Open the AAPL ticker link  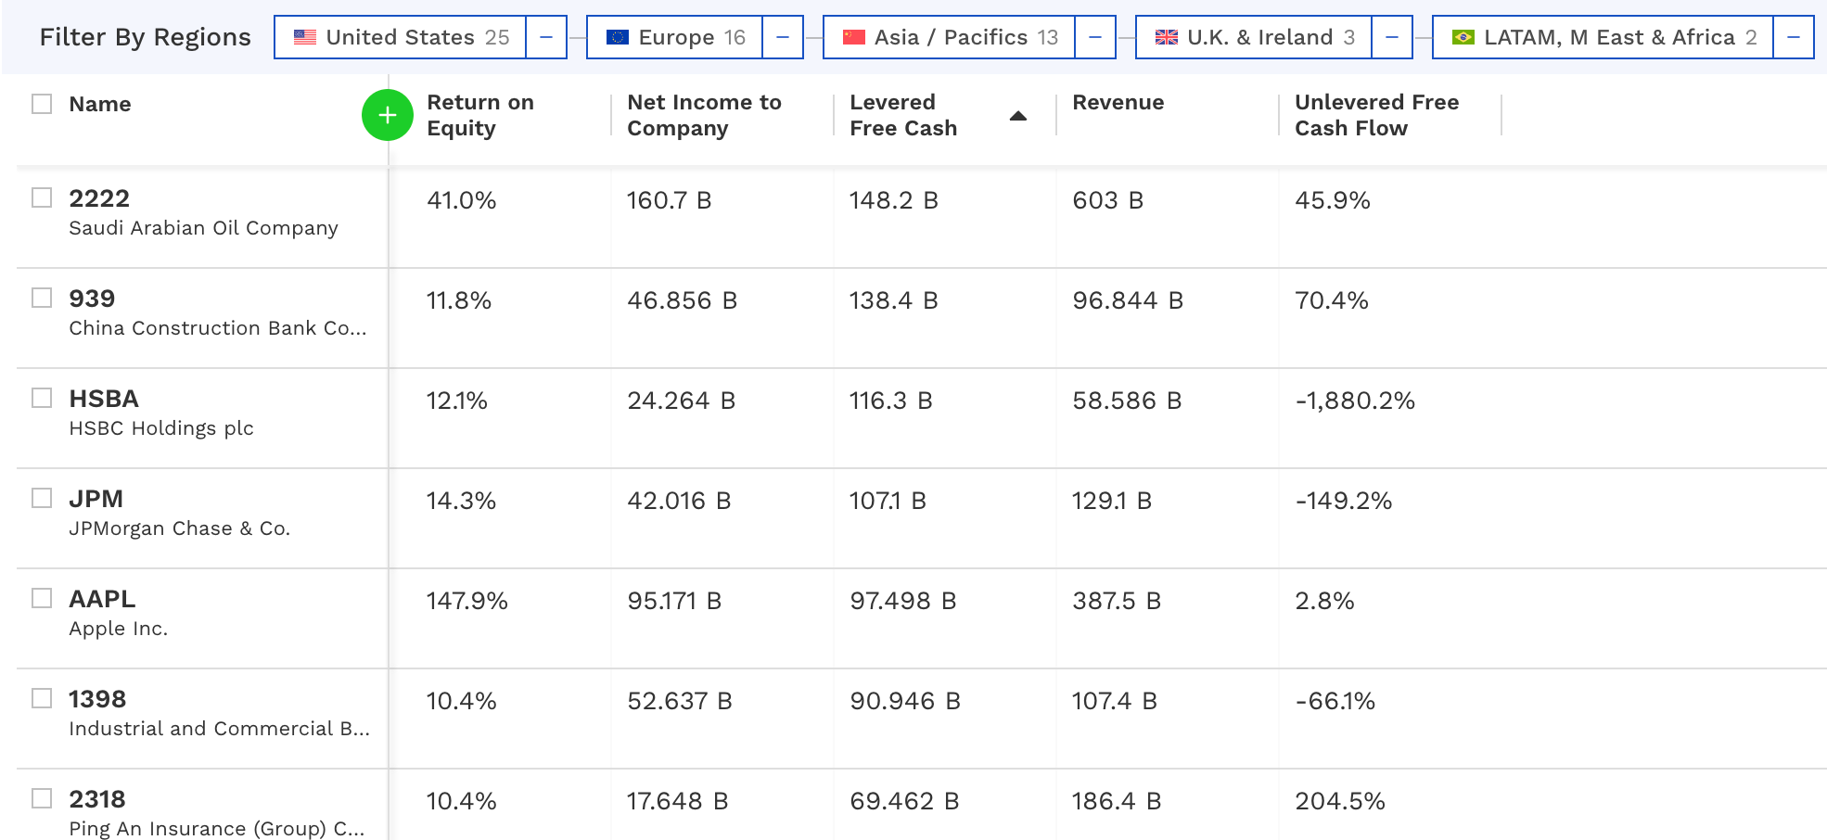[x=102, y=599]
